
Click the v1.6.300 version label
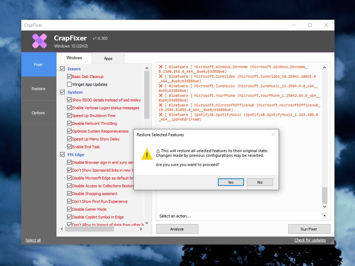click(x=100, y=38)
